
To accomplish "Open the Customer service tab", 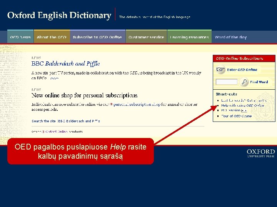I will click(146, 37).
